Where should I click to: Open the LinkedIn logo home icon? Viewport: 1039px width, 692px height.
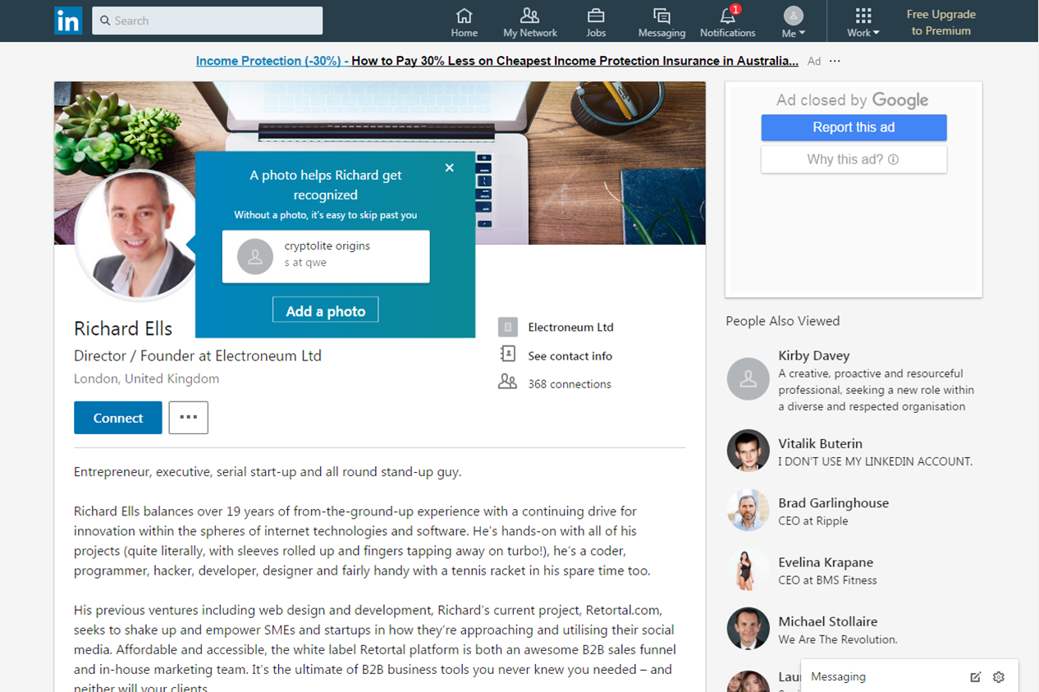click(68, 21)
